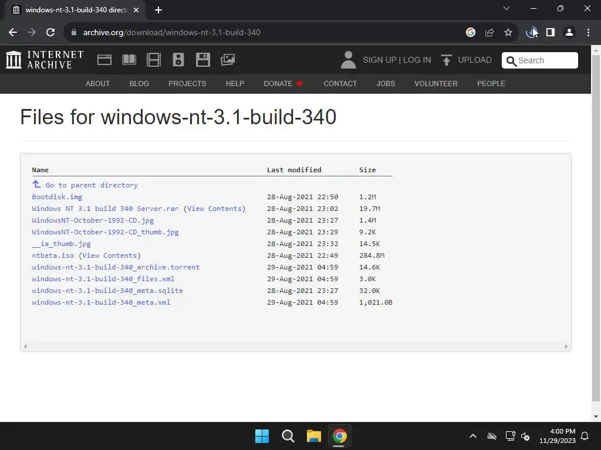Open the Texts book icon
Image resolution: width=601 pixels, height=450 pixels.
[129, 60]
